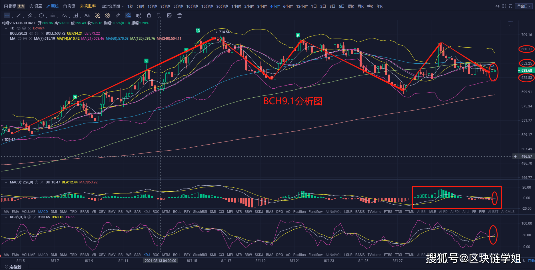This screenshot has width=535, height=270.
Task: Select RSI in the MACD panel indicator tabs
Action: (121, 212)
